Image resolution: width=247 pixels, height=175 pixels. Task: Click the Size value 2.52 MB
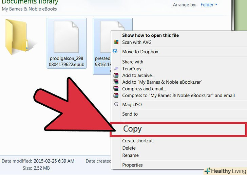tap(42, 168)
